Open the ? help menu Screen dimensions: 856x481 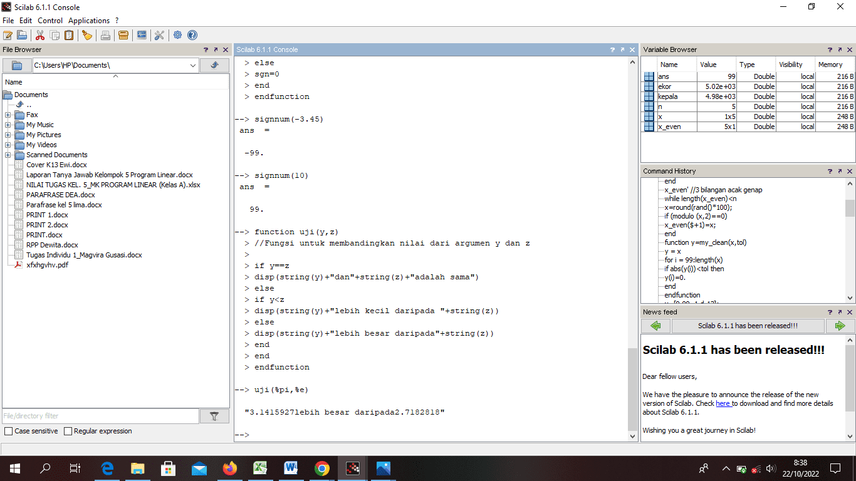click(117, 21)
